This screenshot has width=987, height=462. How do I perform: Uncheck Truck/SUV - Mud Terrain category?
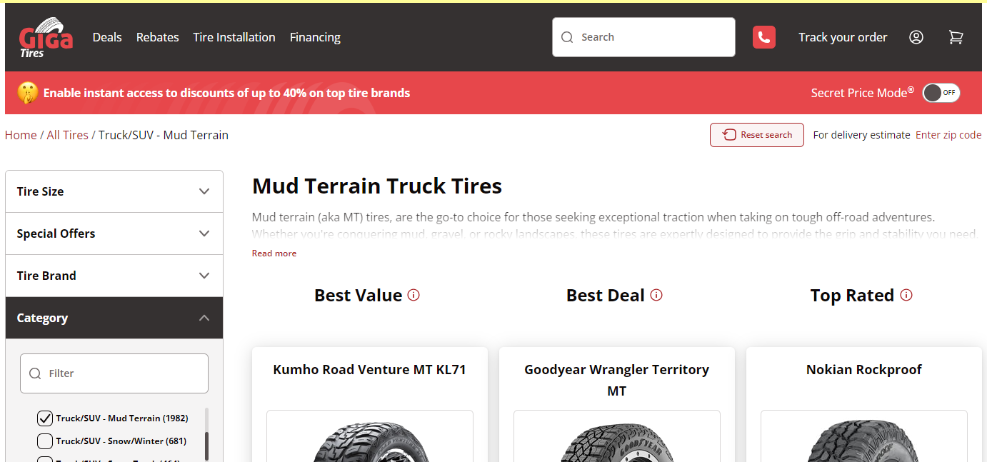44,418
